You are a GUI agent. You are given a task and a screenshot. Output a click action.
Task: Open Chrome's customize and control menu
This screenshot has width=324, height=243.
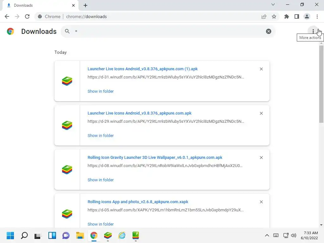pos(317,16)
